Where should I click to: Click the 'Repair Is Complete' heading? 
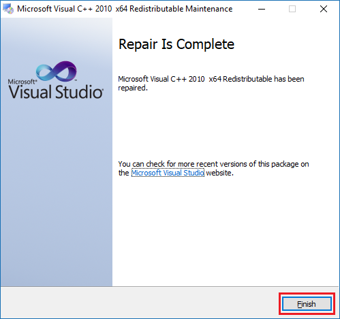[176, 44]
